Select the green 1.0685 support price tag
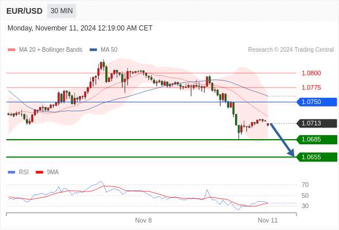Screen dimensions: 339x230 tap(317, 140)
